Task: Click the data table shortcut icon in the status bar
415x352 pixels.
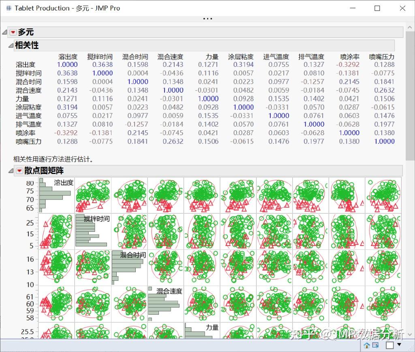Action: coord(376,345)
